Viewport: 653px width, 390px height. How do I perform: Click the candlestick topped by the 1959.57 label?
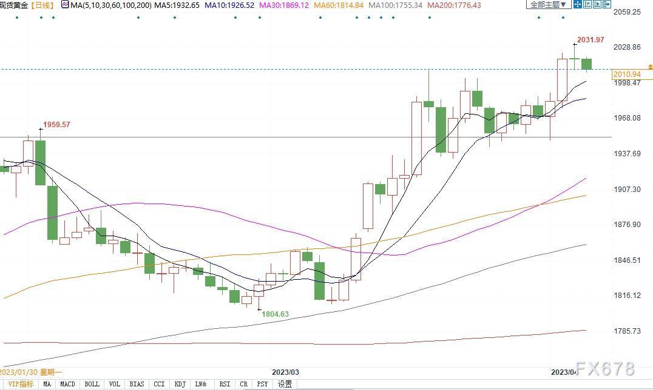[41, 162]
